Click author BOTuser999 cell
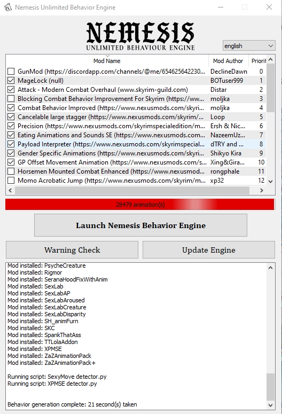Screen dimensions: 282x414 (226, 81)
